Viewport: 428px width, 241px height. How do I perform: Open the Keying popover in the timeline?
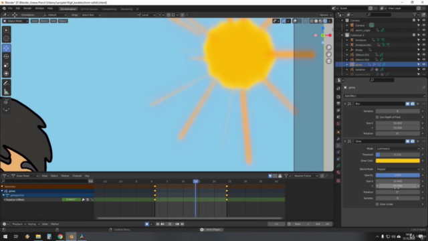tap(33, 224)
